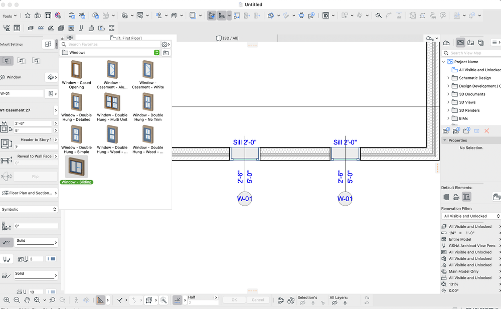Collapse the Project Name tree root
Image resolution: width=501 pixels, height=309 pixels.
pyautogui.click(x=443, y=62)
